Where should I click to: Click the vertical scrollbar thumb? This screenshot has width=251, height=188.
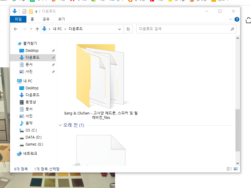[x=237, y=130]
